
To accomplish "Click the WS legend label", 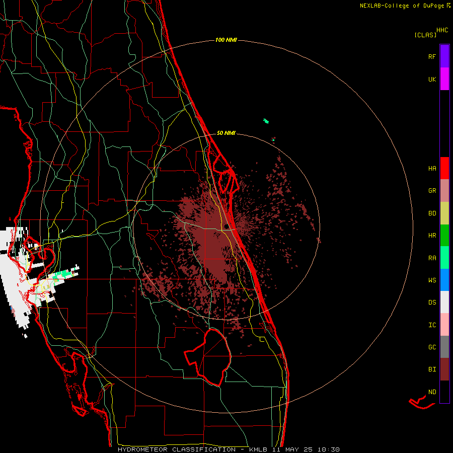I will pos(432,280).
